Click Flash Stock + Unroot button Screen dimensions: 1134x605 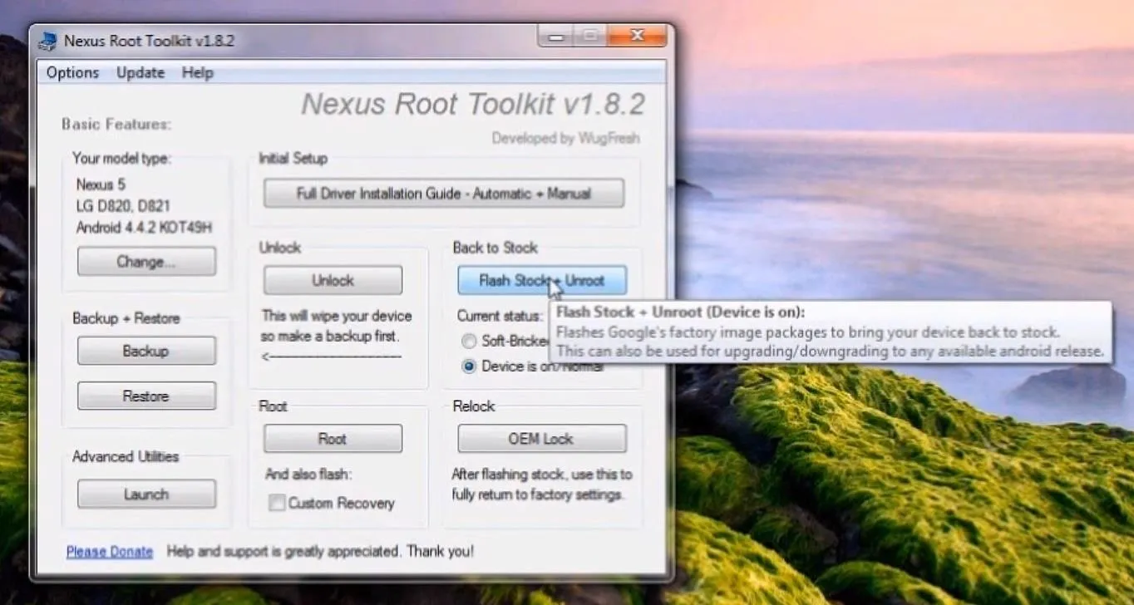pyautogui.click(x=542, y=280)
